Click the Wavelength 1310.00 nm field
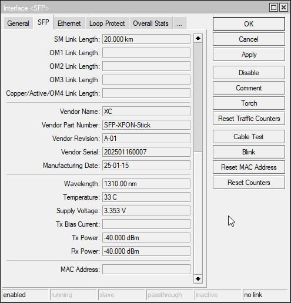 pyautogui.click(x=146, y=184)
